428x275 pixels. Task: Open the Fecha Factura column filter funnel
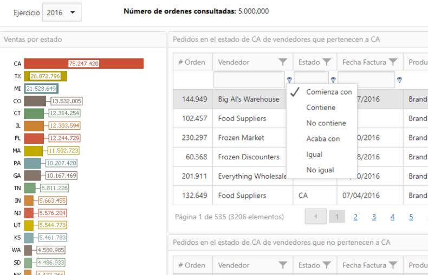point(393,62)
